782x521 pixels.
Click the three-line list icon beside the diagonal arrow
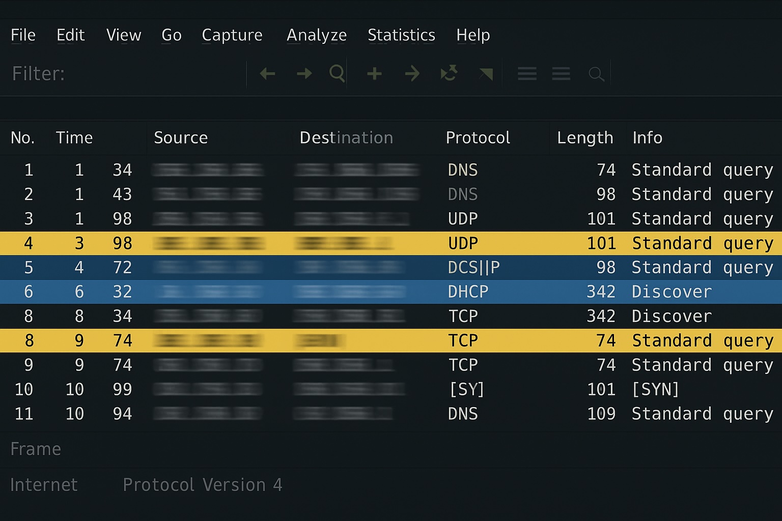pyautogui.click(x=527, y=74)
